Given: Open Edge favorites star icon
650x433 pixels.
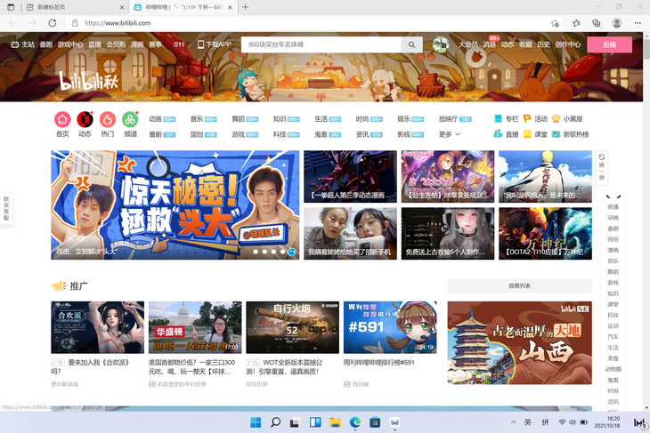Looking at the screenshot, I should click(x=576, y=23).
